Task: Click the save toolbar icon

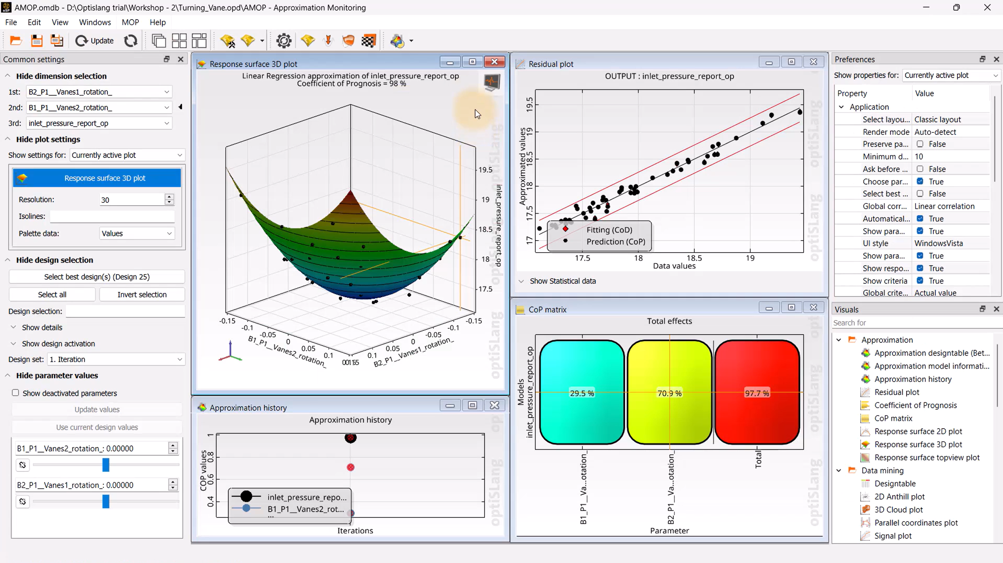Action: click(x=36, y=41)
